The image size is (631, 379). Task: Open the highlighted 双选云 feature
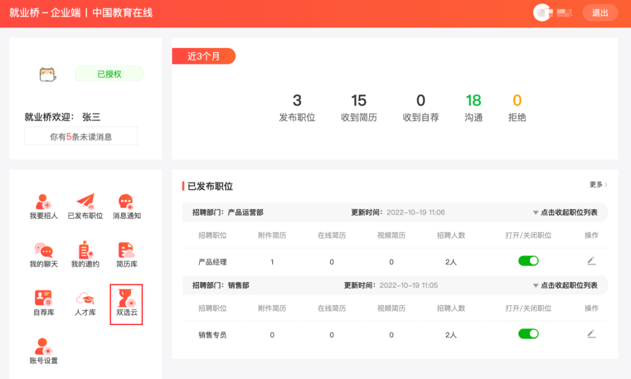click(127, 303)
